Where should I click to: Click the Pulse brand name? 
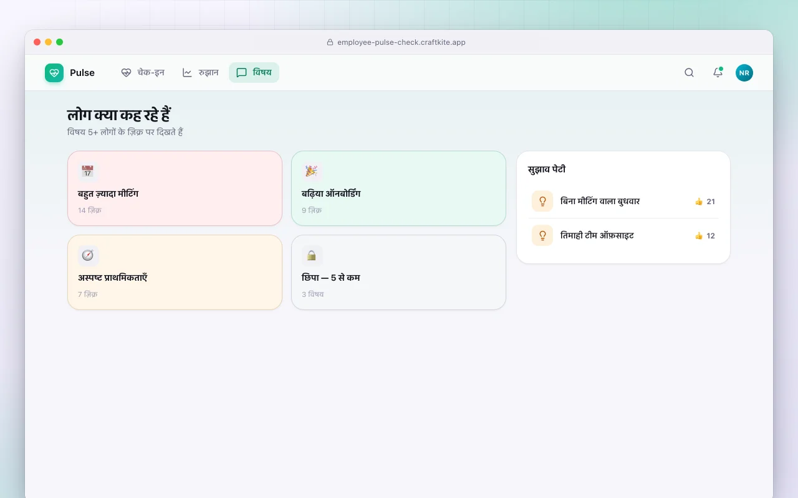coord(82,73)
